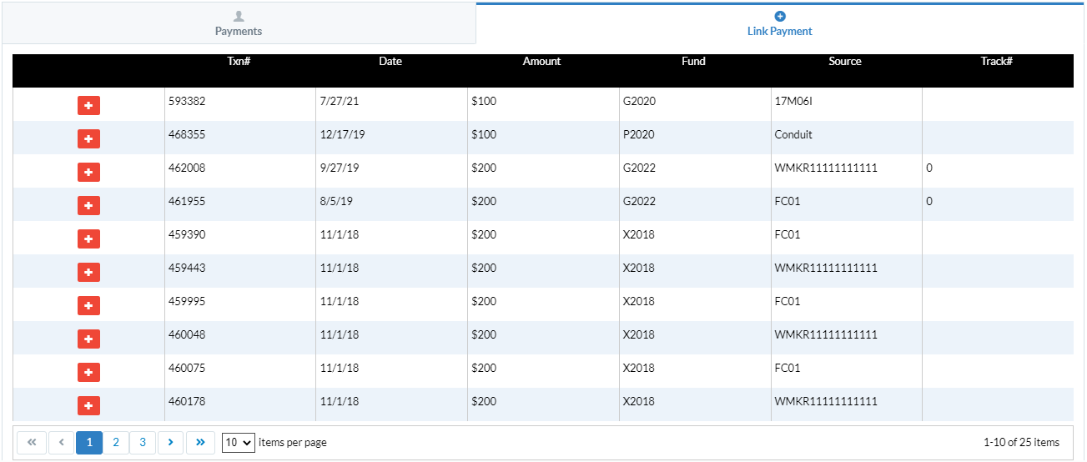Add payment 459995 with plus icon
The width and height of the screenshot is (1087, 462).
pyautogui.click(x=88, y=305)
